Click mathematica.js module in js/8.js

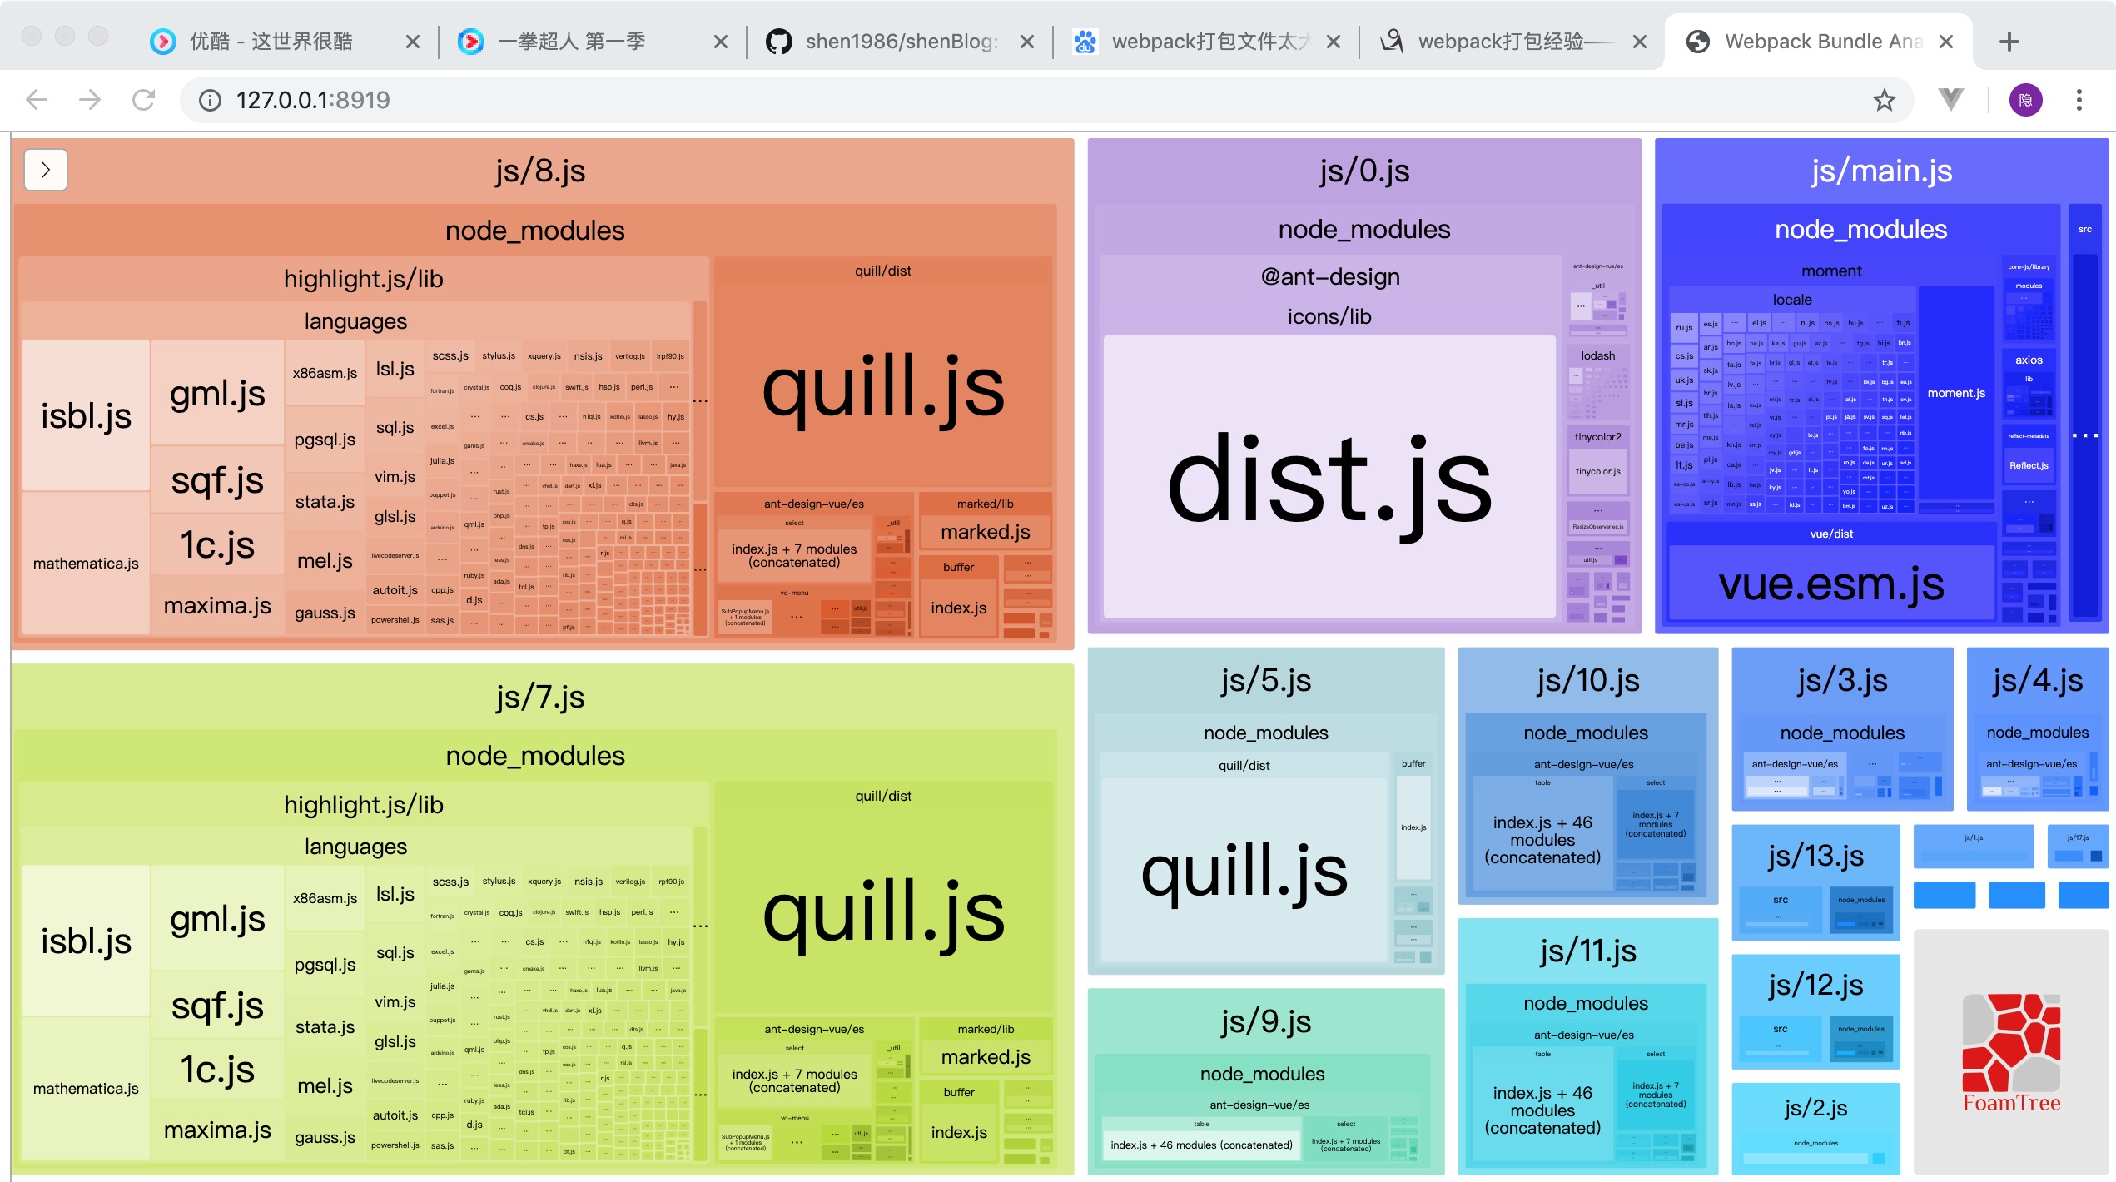coord(86,564)
